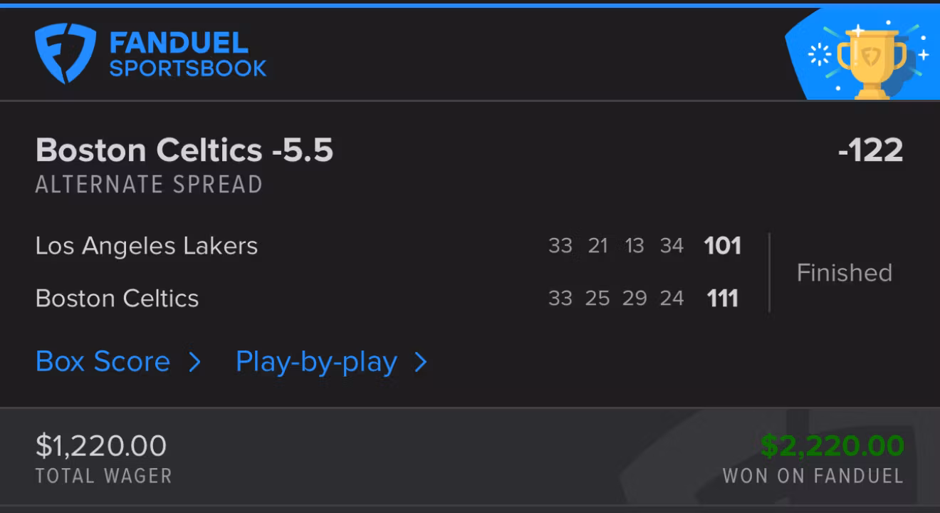Click the -122 odds value
The height and width of the screenshot is (513, 940).
pyautogui.click(x=870, y=150)
